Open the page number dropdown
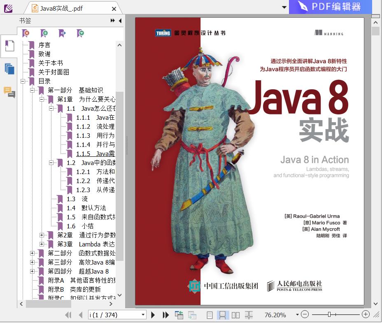 (143, 315)
